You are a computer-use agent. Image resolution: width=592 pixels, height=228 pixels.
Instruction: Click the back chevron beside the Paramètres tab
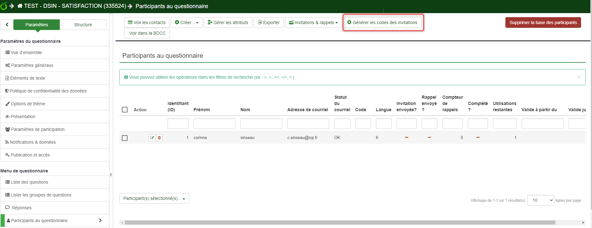click(x=7, y=25)
